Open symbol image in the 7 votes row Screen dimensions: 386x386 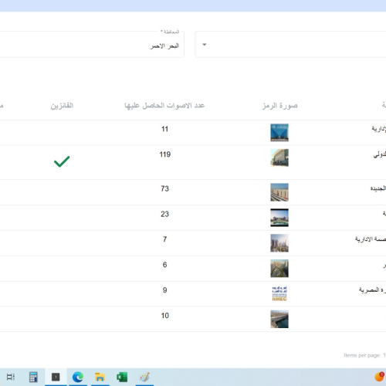pos(279,243)
